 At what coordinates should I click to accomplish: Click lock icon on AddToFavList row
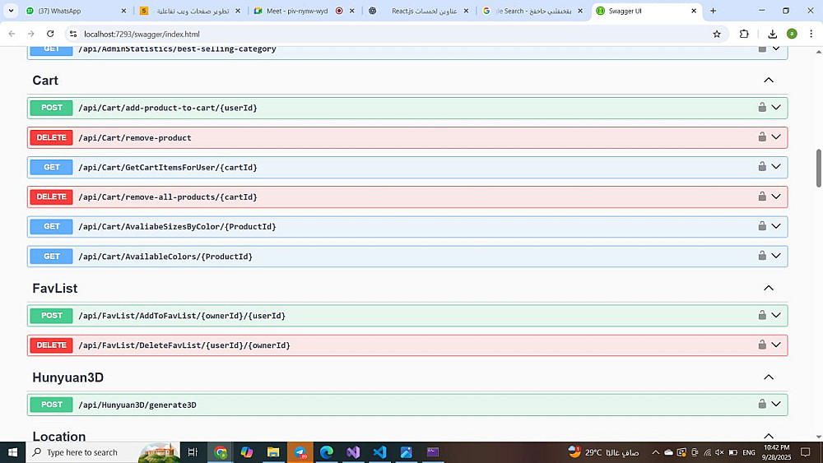[761, 315]
